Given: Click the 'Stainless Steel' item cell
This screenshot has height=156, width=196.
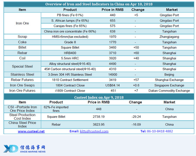Looking at the screenshot, I should 22,75.
